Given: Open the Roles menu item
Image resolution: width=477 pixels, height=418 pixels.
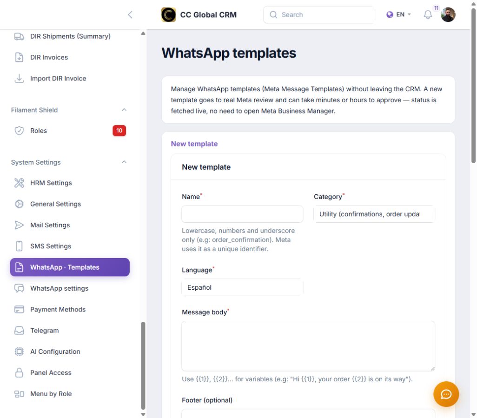Looking at the screenshot, I should pos(70,131).
